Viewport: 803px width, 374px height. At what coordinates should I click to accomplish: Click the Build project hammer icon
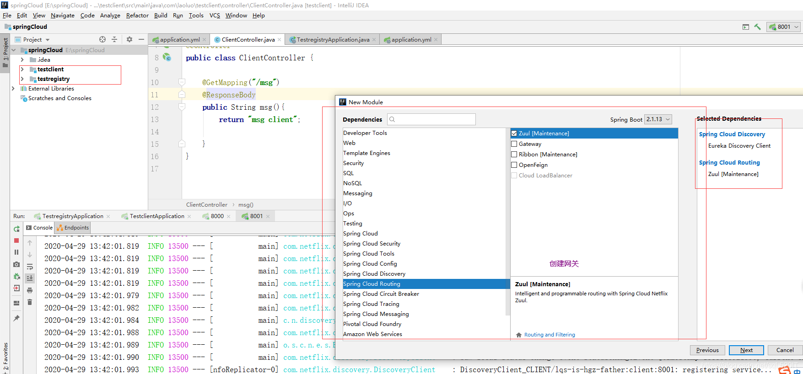(x=757, y=27)
